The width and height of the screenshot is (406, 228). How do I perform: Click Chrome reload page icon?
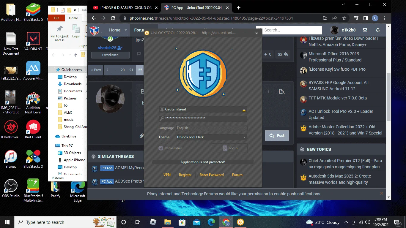[x=113, y=18]
